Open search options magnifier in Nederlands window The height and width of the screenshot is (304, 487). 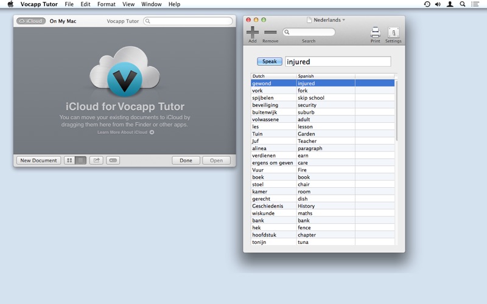coord(287,32)
